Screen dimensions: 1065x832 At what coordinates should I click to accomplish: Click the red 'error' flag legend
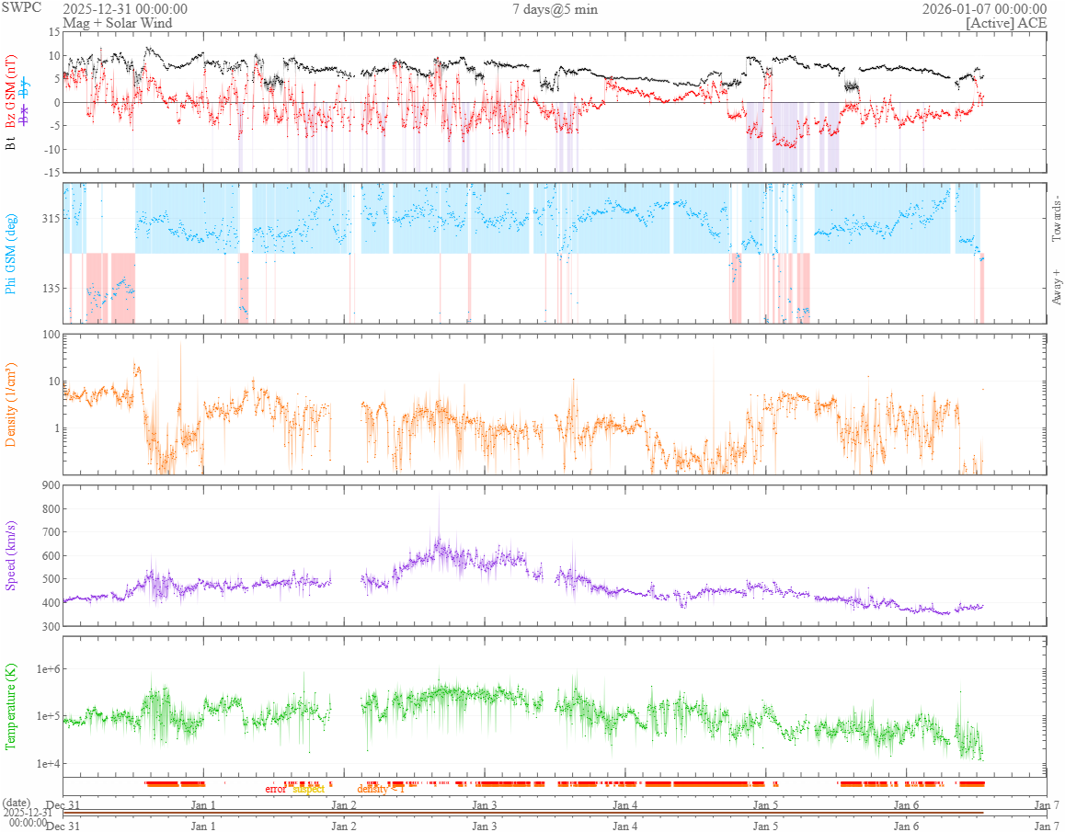[x=275, y=789]
